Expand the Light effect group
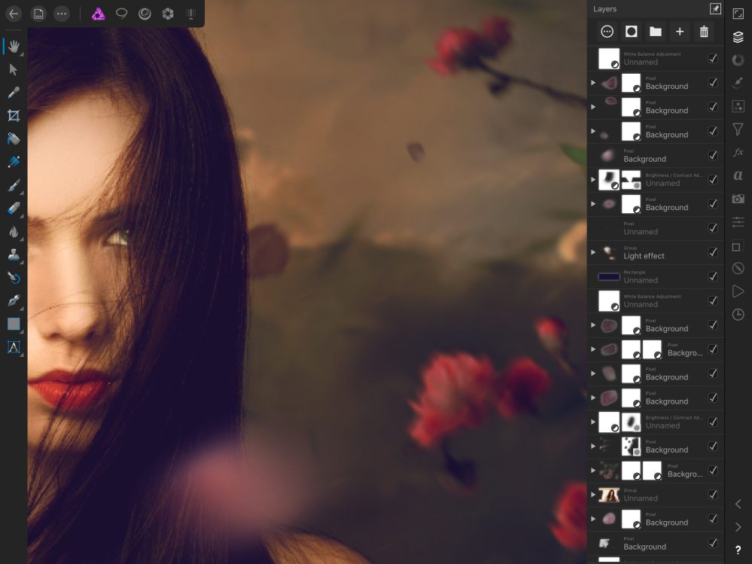The height and width of the screenshot is (564, 752). point(593,252)
